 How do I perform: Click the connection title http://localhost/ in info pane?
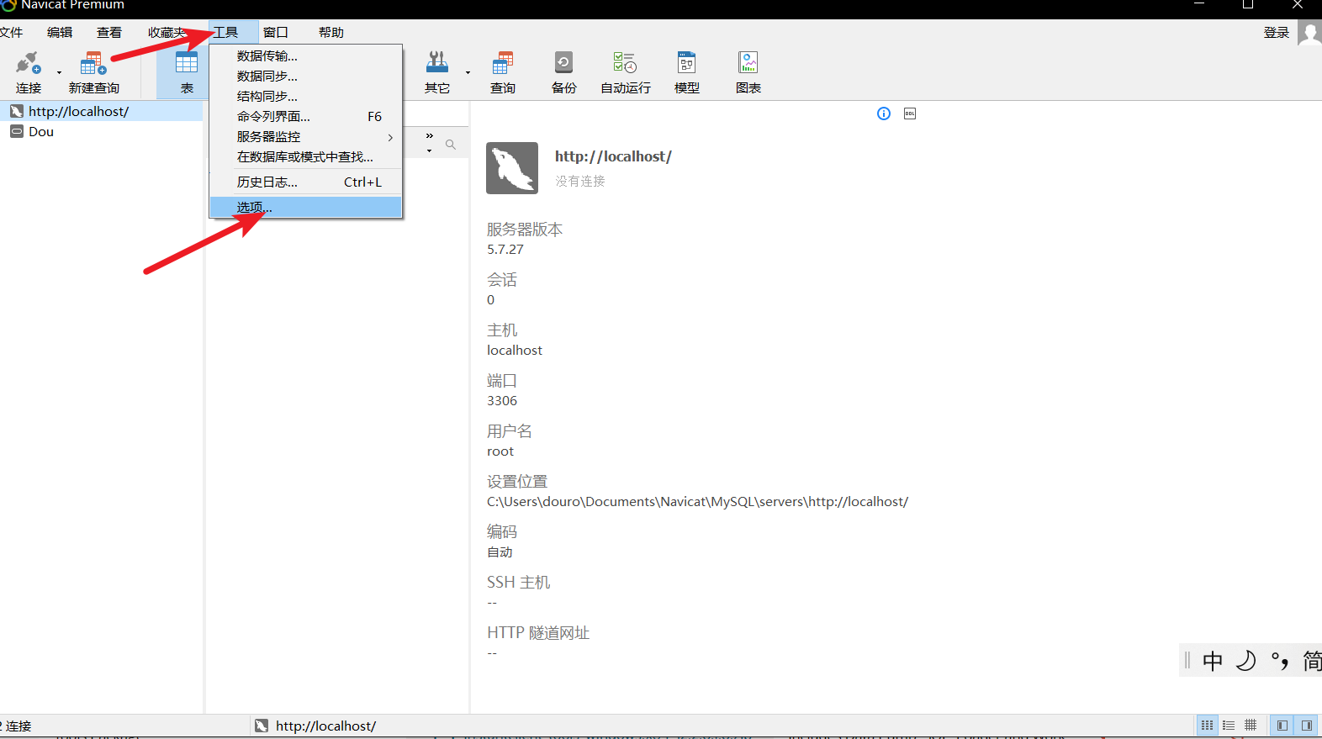pos(613,156)
